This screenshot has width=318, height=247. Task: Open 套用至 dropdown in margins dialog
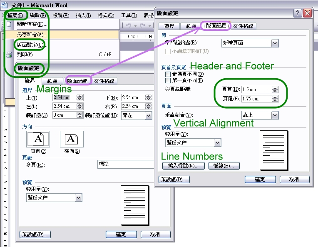[78, 198]
